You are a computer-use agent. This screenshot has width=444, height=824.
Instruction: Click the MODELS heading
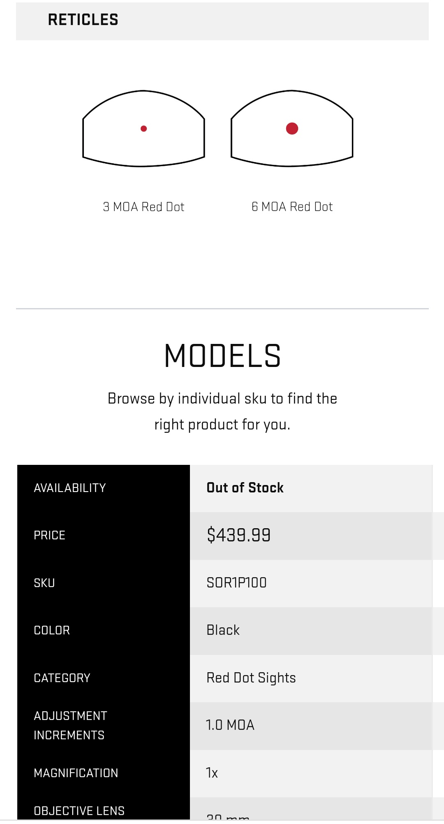[x=222, y=356]
